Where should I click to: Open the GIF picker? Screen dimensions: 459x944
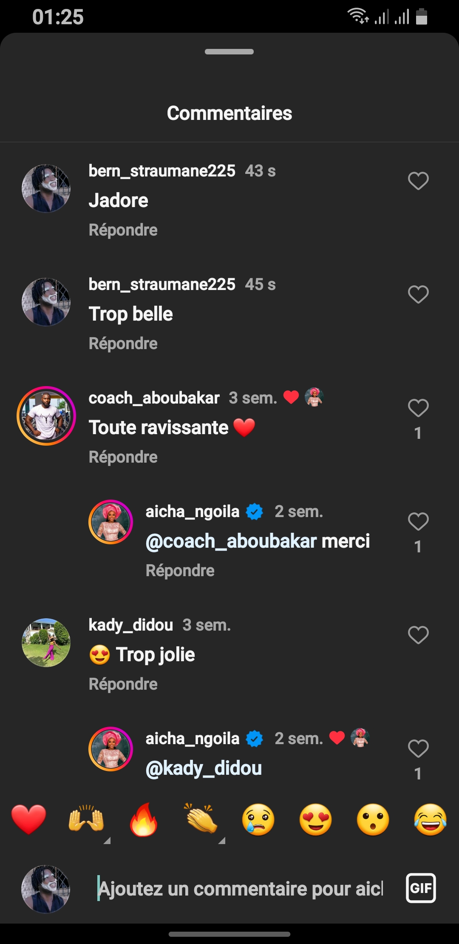pyautogui.click(x=421, y=888)
